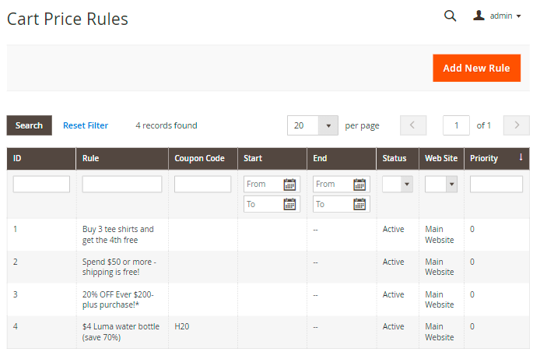Open the $4 Luma water bottle rule
533x359 pixels.
pyautogui.click(x=121, y=332)
